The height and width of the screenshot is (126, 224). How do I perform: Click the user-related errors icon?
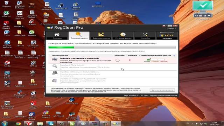[x=55, y=73]
